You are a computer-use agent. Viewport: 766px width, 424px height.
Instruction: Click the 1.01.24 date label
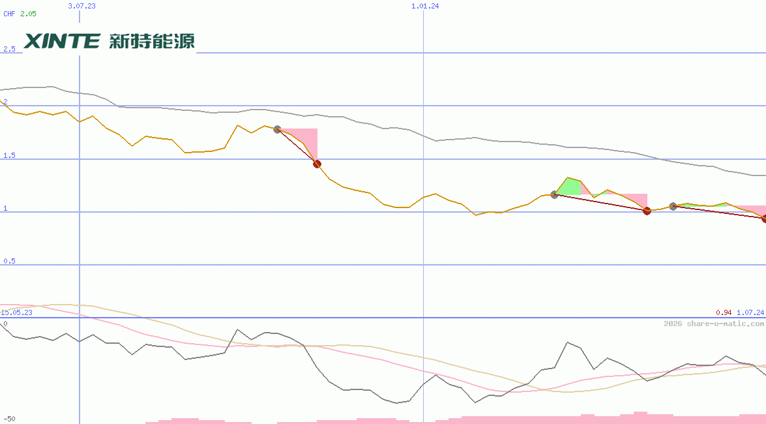click(x=425, y=6)
